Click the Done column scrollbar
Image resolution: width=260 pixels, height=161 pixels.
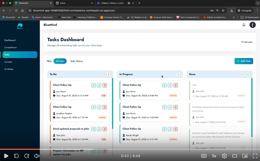tap(252, 108)
